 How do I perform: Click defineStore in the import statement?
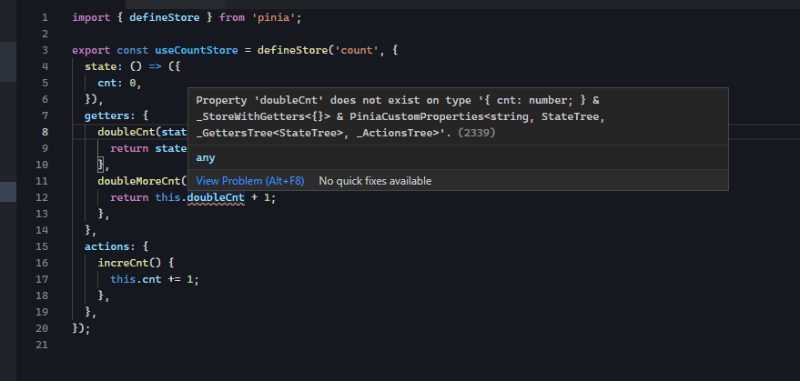[165, 18]
